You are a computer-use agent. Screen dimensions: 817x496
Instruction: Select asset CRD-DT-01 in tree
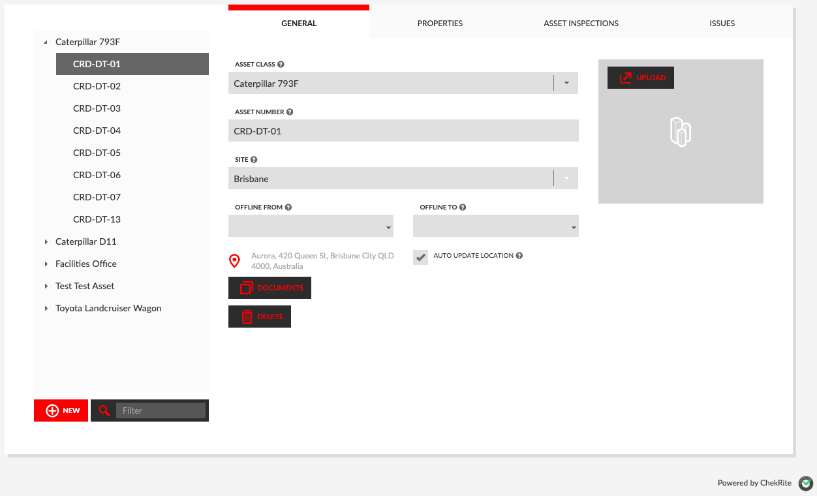point(132,64)
